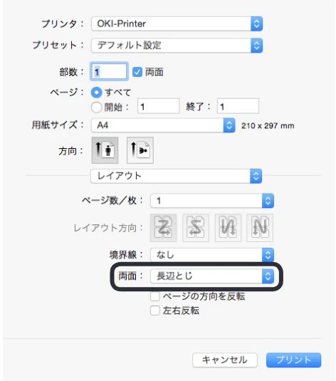This screenshot has width=336, height=381.
Task: Click the キャンセル button
Action: click(225, 360)
